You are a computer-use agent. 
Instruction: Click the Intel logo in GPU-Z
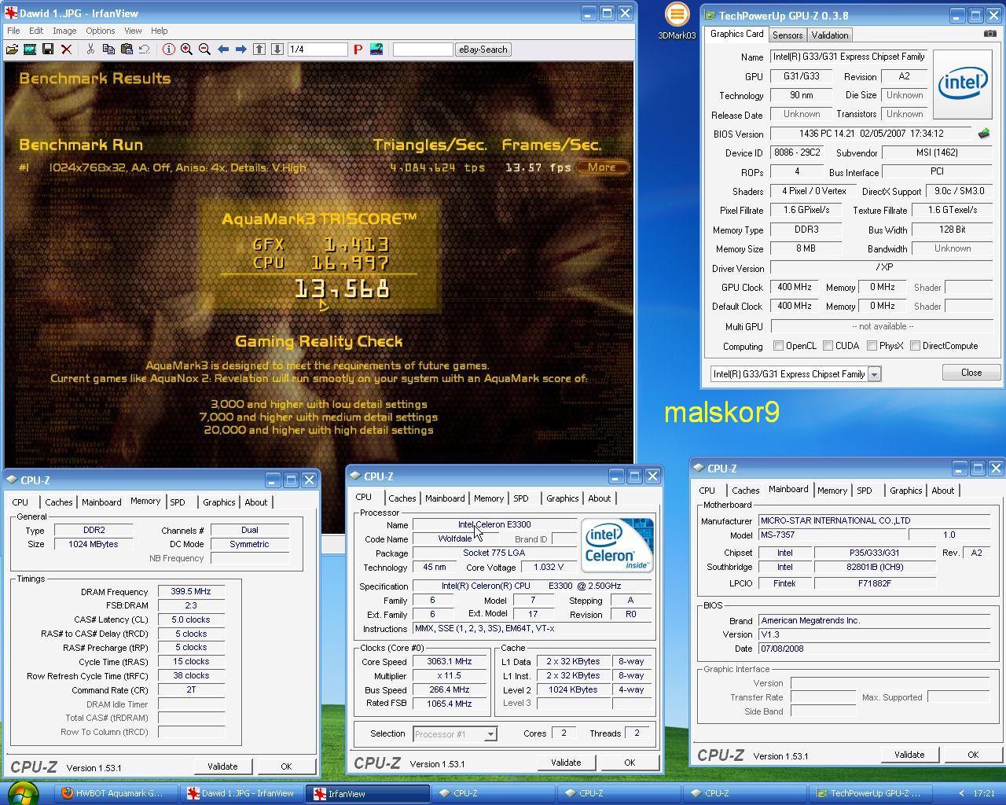(x=964, y=83)
